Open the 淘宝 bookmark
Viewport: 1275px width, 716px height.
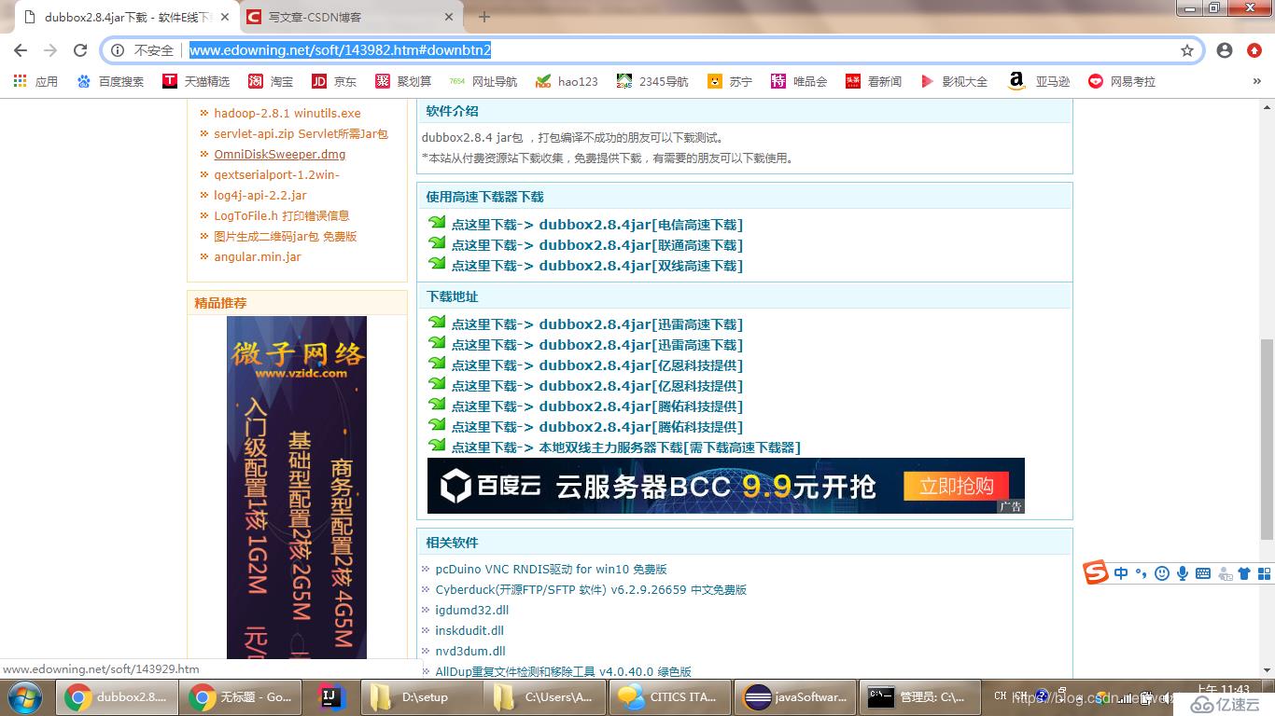[x=271, y=81]
